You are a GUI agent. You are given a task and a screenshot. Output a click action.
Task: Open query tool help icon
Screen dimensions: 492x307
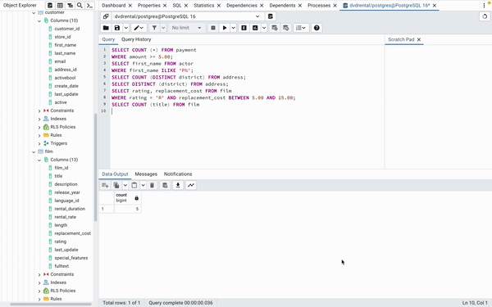click(317, 28)
